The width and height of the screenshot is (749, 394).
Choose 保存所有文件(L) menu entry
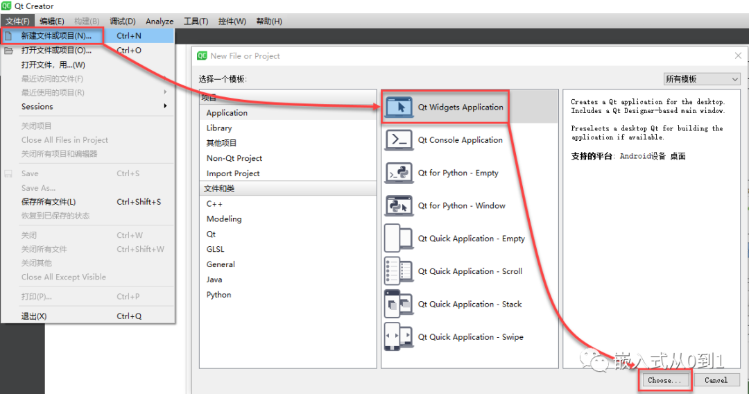[88, 202]
